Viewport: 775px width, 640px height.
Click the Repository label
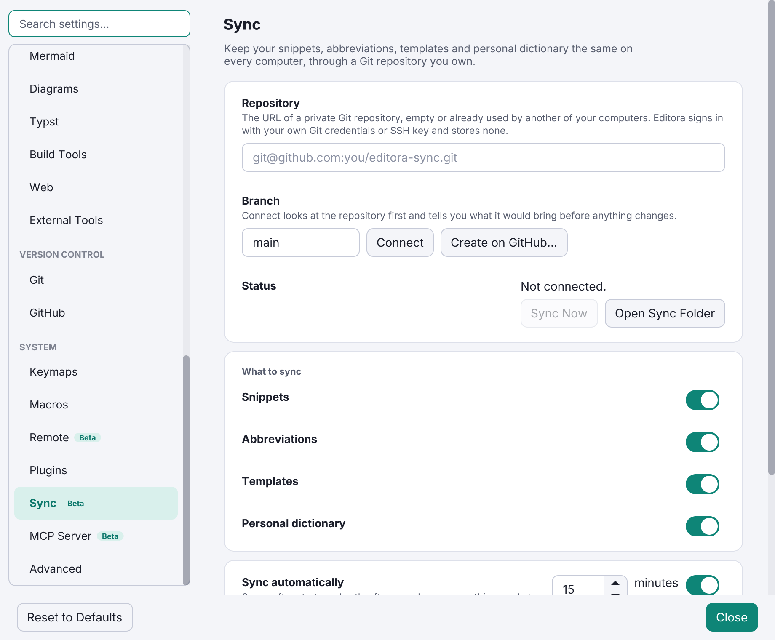(x=270, y=103)
